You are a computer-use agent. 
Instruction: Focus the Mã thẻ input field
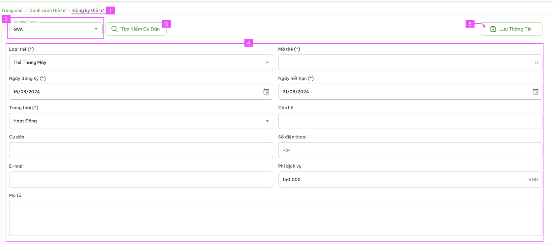pyautogui.click(x=410, y=62)
